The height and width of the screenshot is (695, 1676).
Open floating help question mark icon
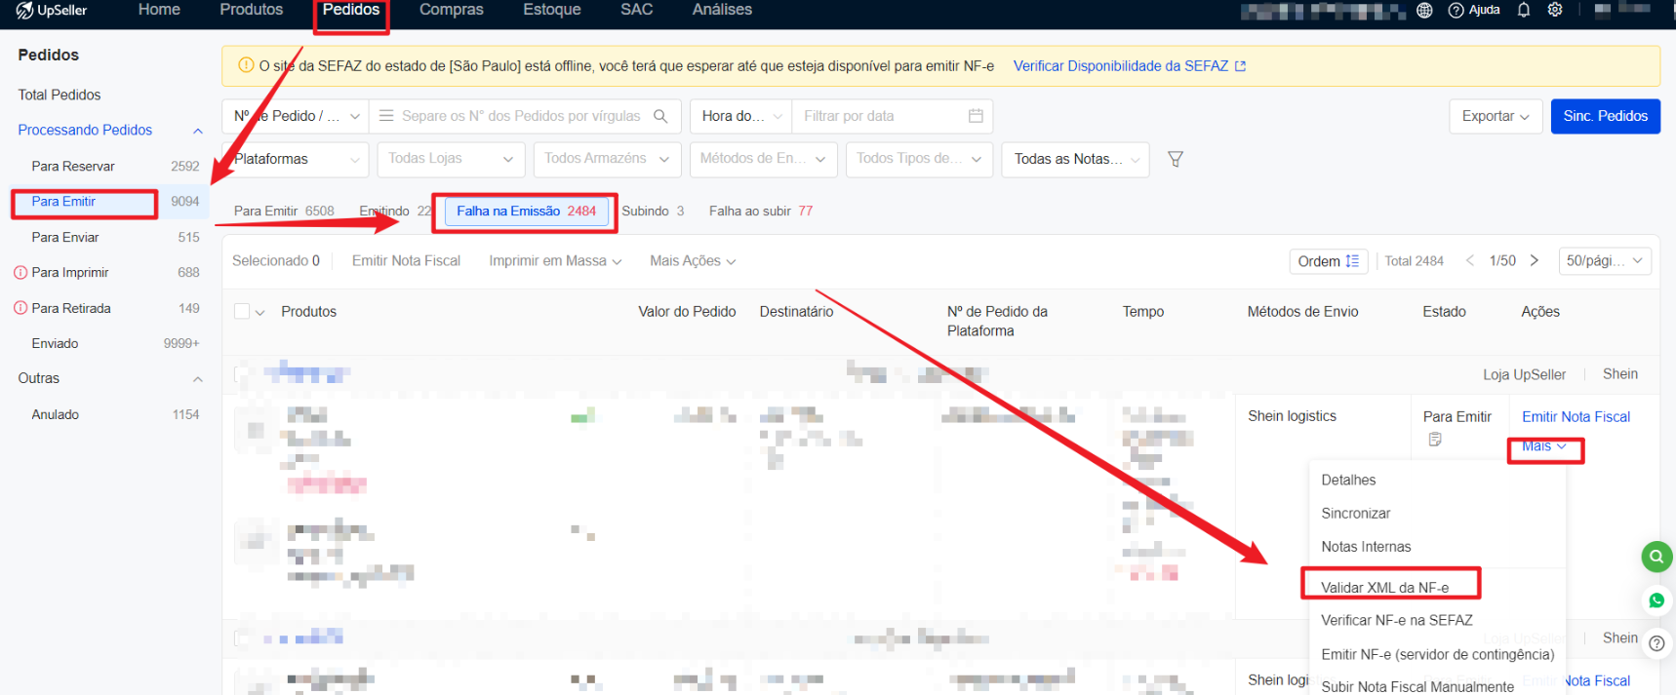(1656, 643)
